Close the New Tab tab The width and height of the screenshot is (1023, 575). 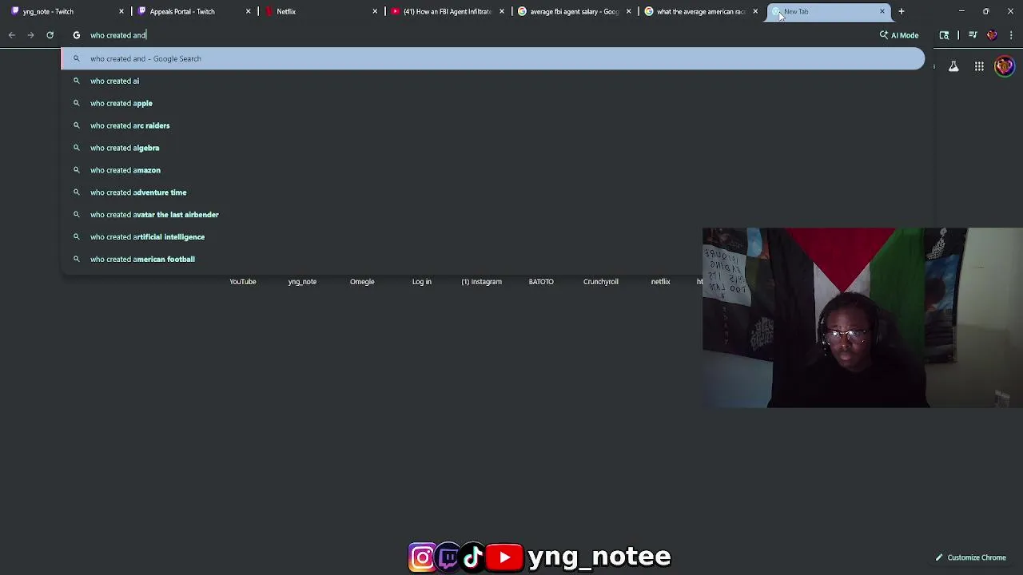tap(882, 11)
